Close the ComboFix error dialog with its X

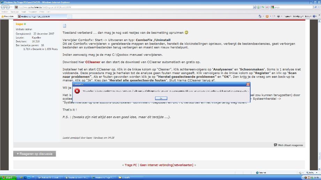[248, 84]
